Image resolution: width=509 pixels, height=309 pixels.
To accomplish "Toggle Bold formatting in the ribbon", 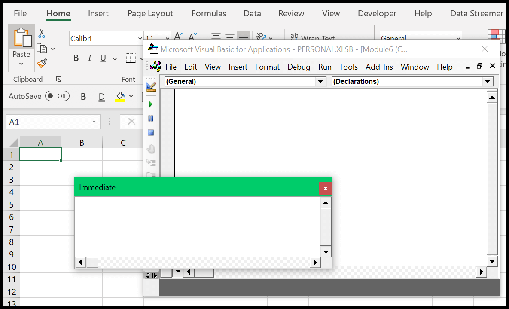I will click(x=76, y=58).
